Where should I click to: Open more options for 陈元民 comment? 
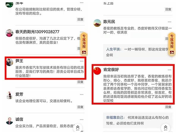(169, 22)
